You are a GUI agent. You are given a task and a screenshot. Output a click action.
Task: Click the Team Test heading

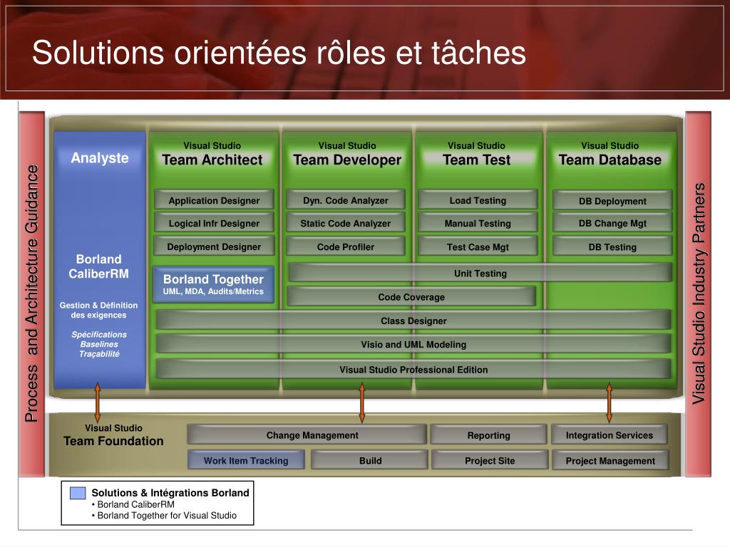pyautogui.click(x=477, y=160)
